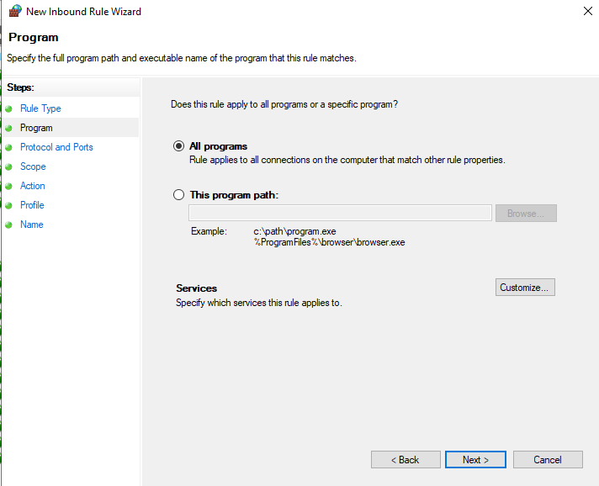Close the wizard window with X

click(586, 12)
